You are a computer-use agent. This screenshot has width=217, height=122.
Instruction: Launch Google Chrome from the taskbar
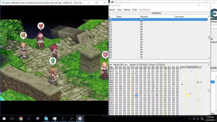21,119
